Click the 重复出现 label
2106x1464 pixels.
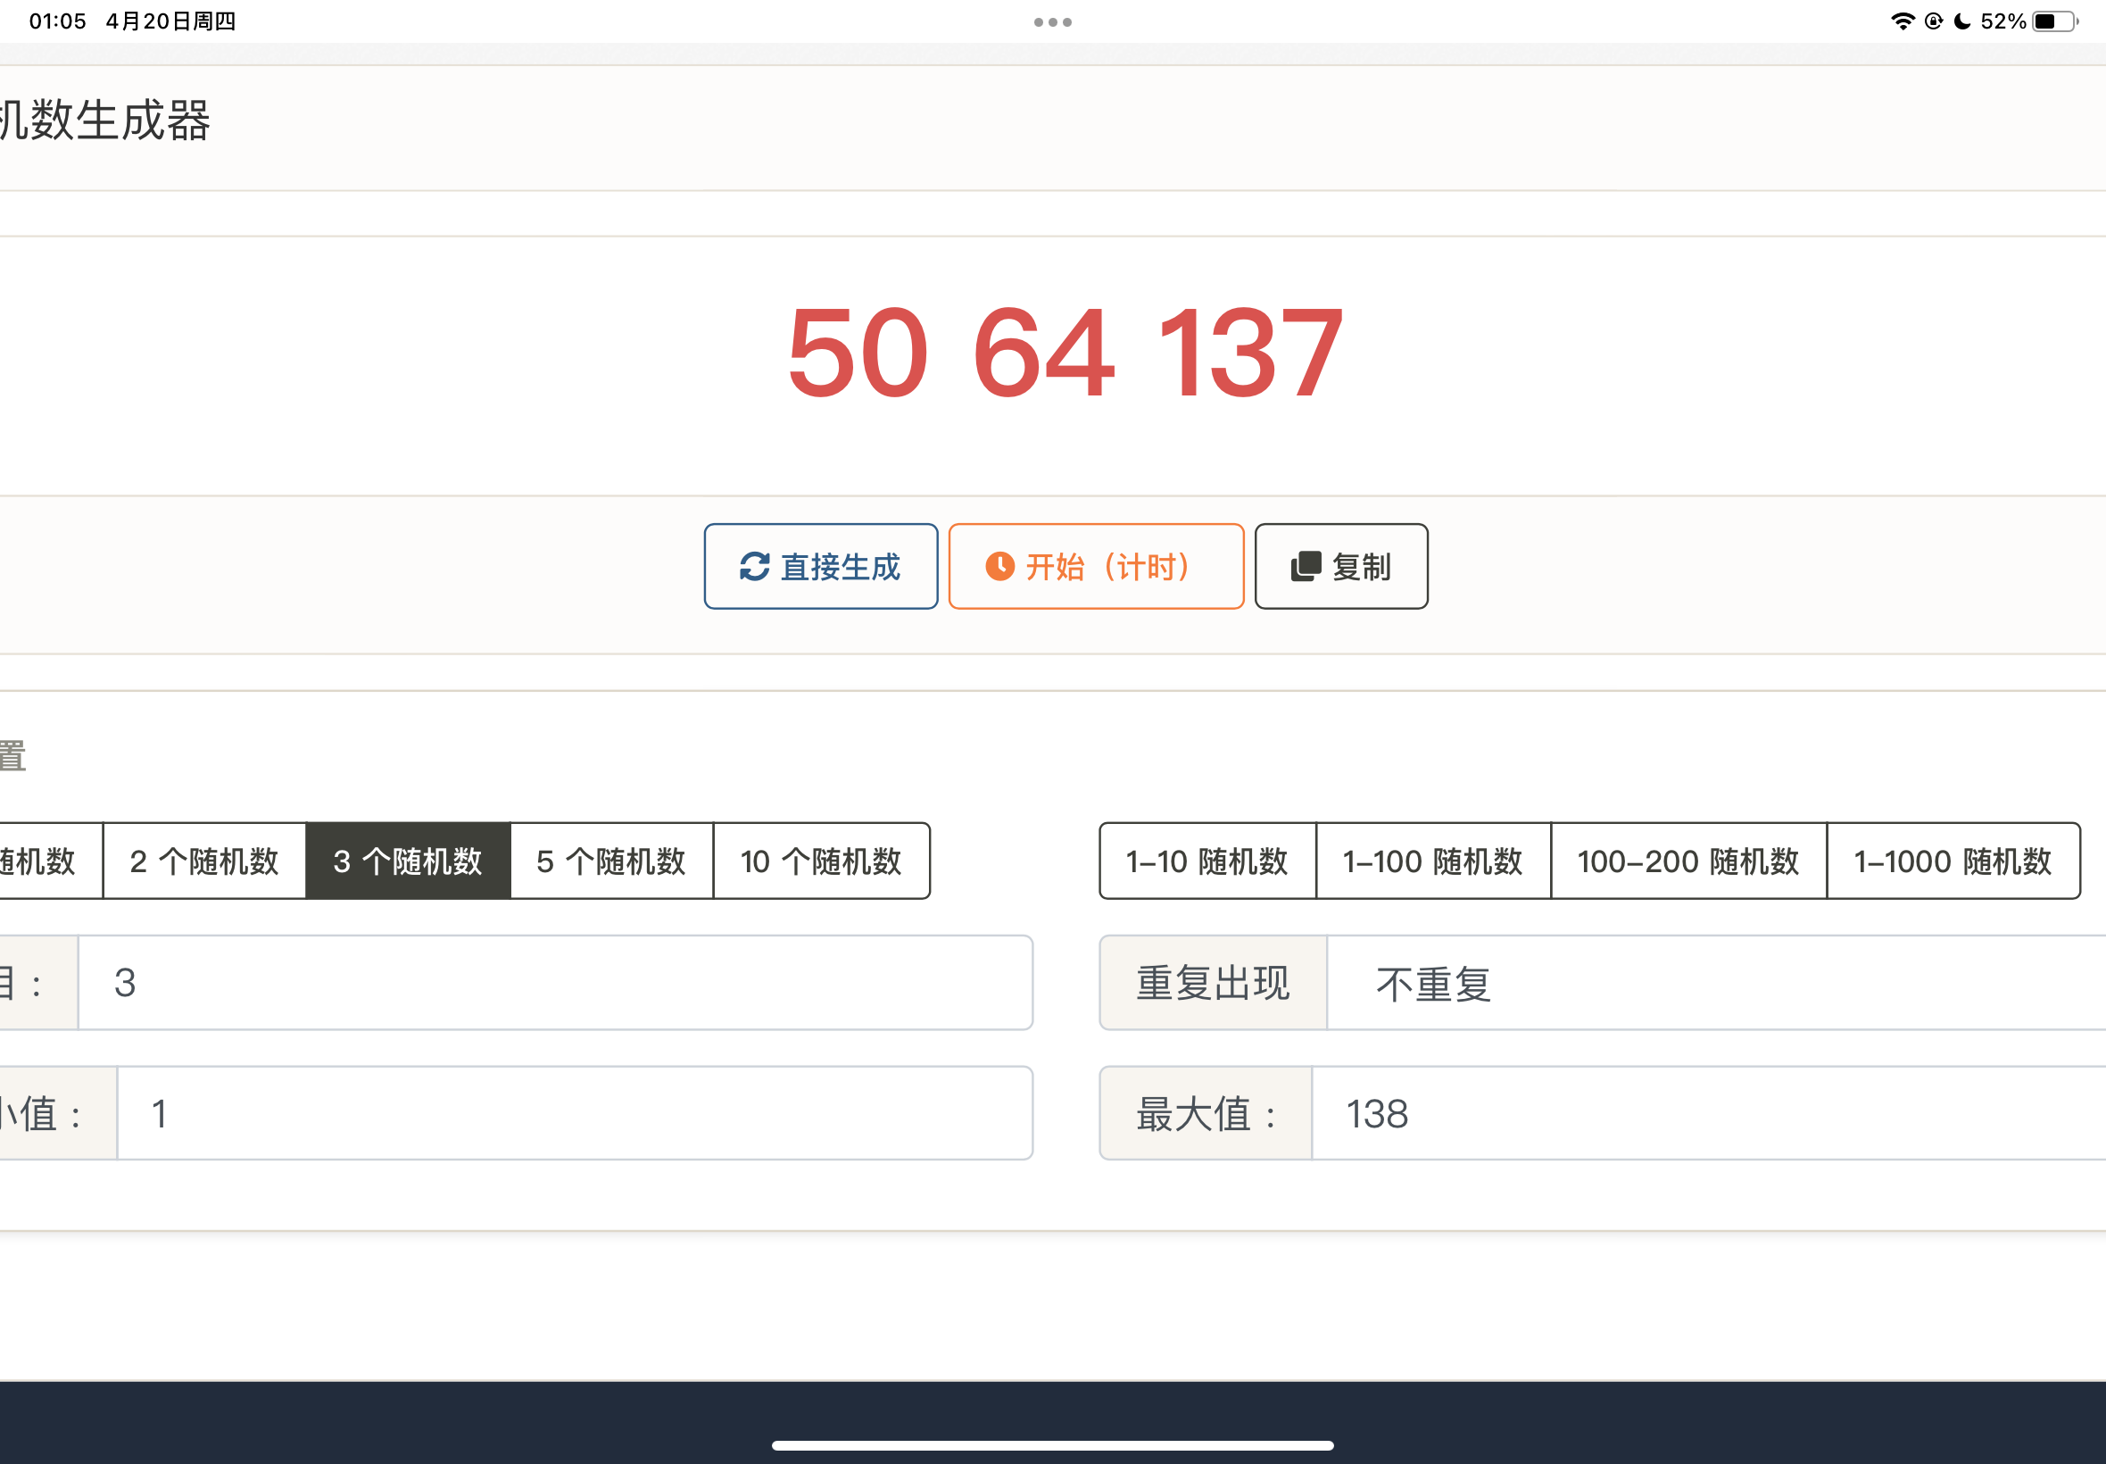point(1213,984)
